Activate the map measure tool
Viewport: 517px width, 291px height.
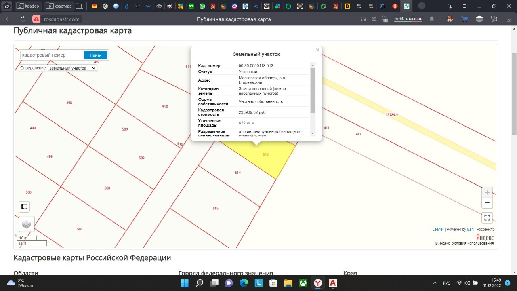[24, 207]
